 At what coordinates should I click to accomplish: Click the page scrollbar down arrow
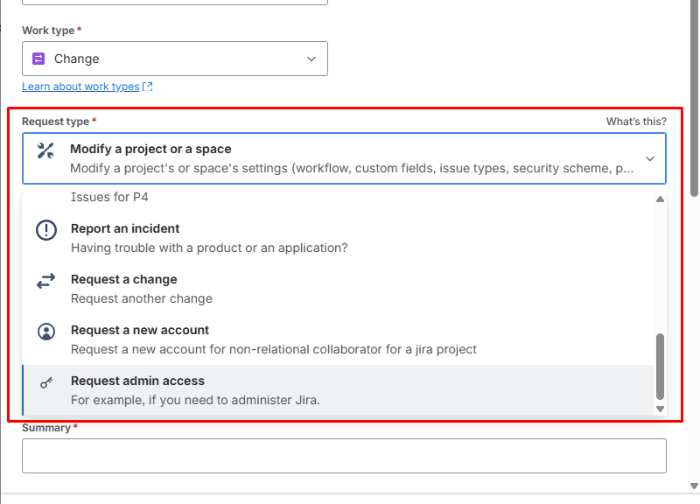click(695, 485)
